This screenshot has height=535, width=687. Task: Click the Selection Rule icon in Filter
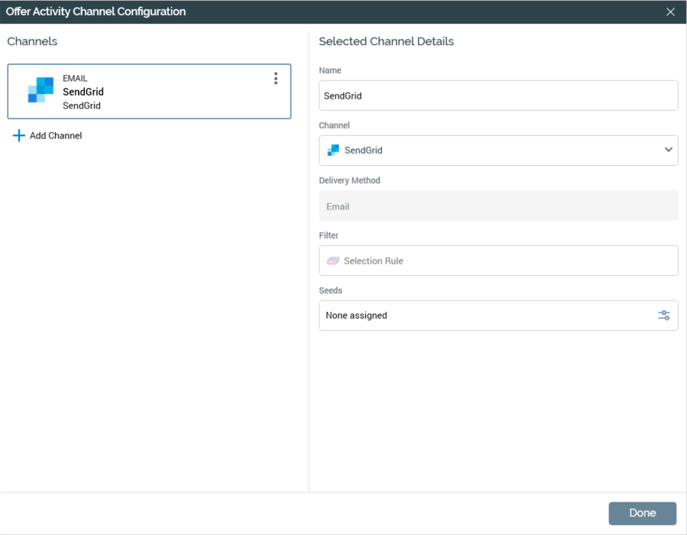coord(333,261)
